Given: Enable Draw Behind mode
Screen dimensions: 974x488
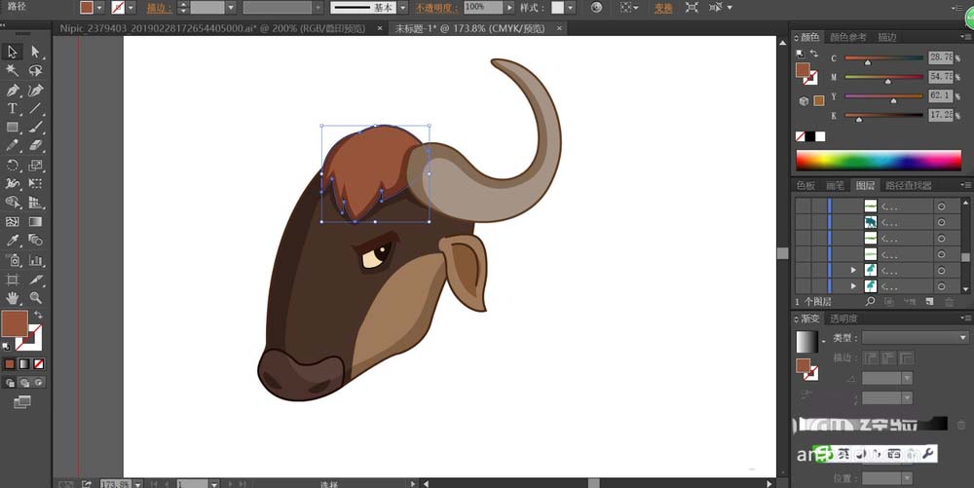Looking at the screenshot, I should pos(24,383).
